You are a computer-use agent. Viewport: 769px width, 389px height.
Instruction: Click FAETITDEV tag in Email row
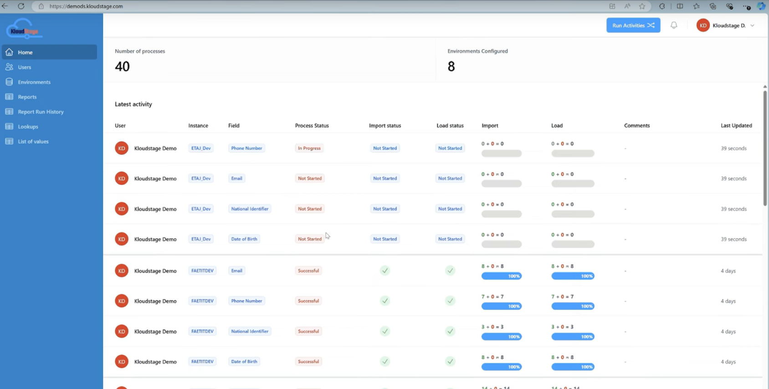[202, 271]
